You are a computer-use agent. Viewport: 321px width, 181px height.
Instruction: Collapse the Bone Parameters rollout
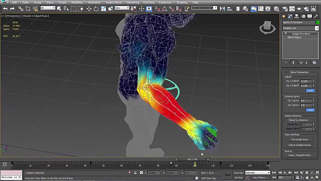coord(299,72)
